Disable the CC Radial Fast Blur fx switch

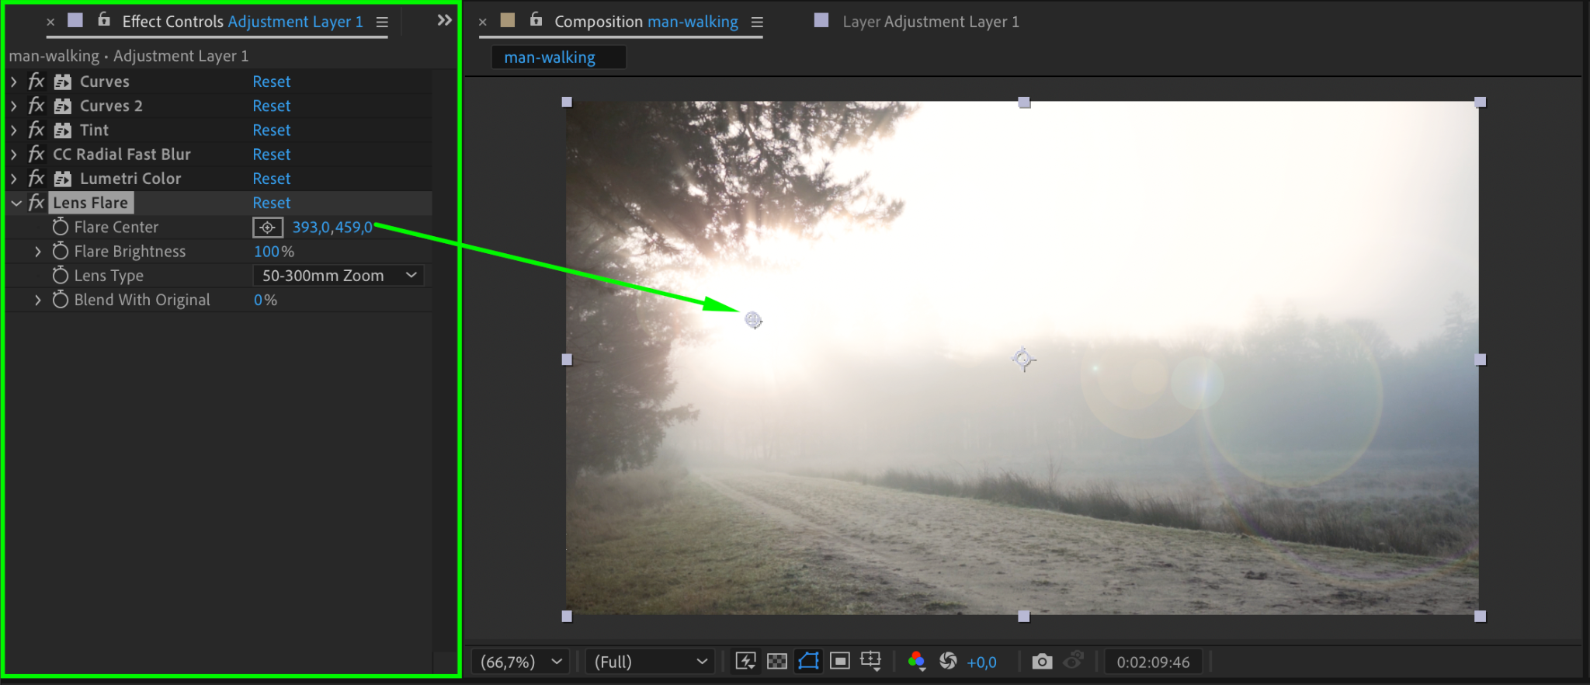click(x=36, y=154)
